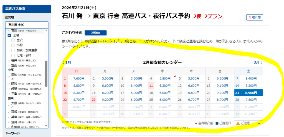Image resolution: width=284 pixels, height=137 pixels.
Task: Enable the 加賀・加賀温泉 checkbox
Action: tap(13, 50)
